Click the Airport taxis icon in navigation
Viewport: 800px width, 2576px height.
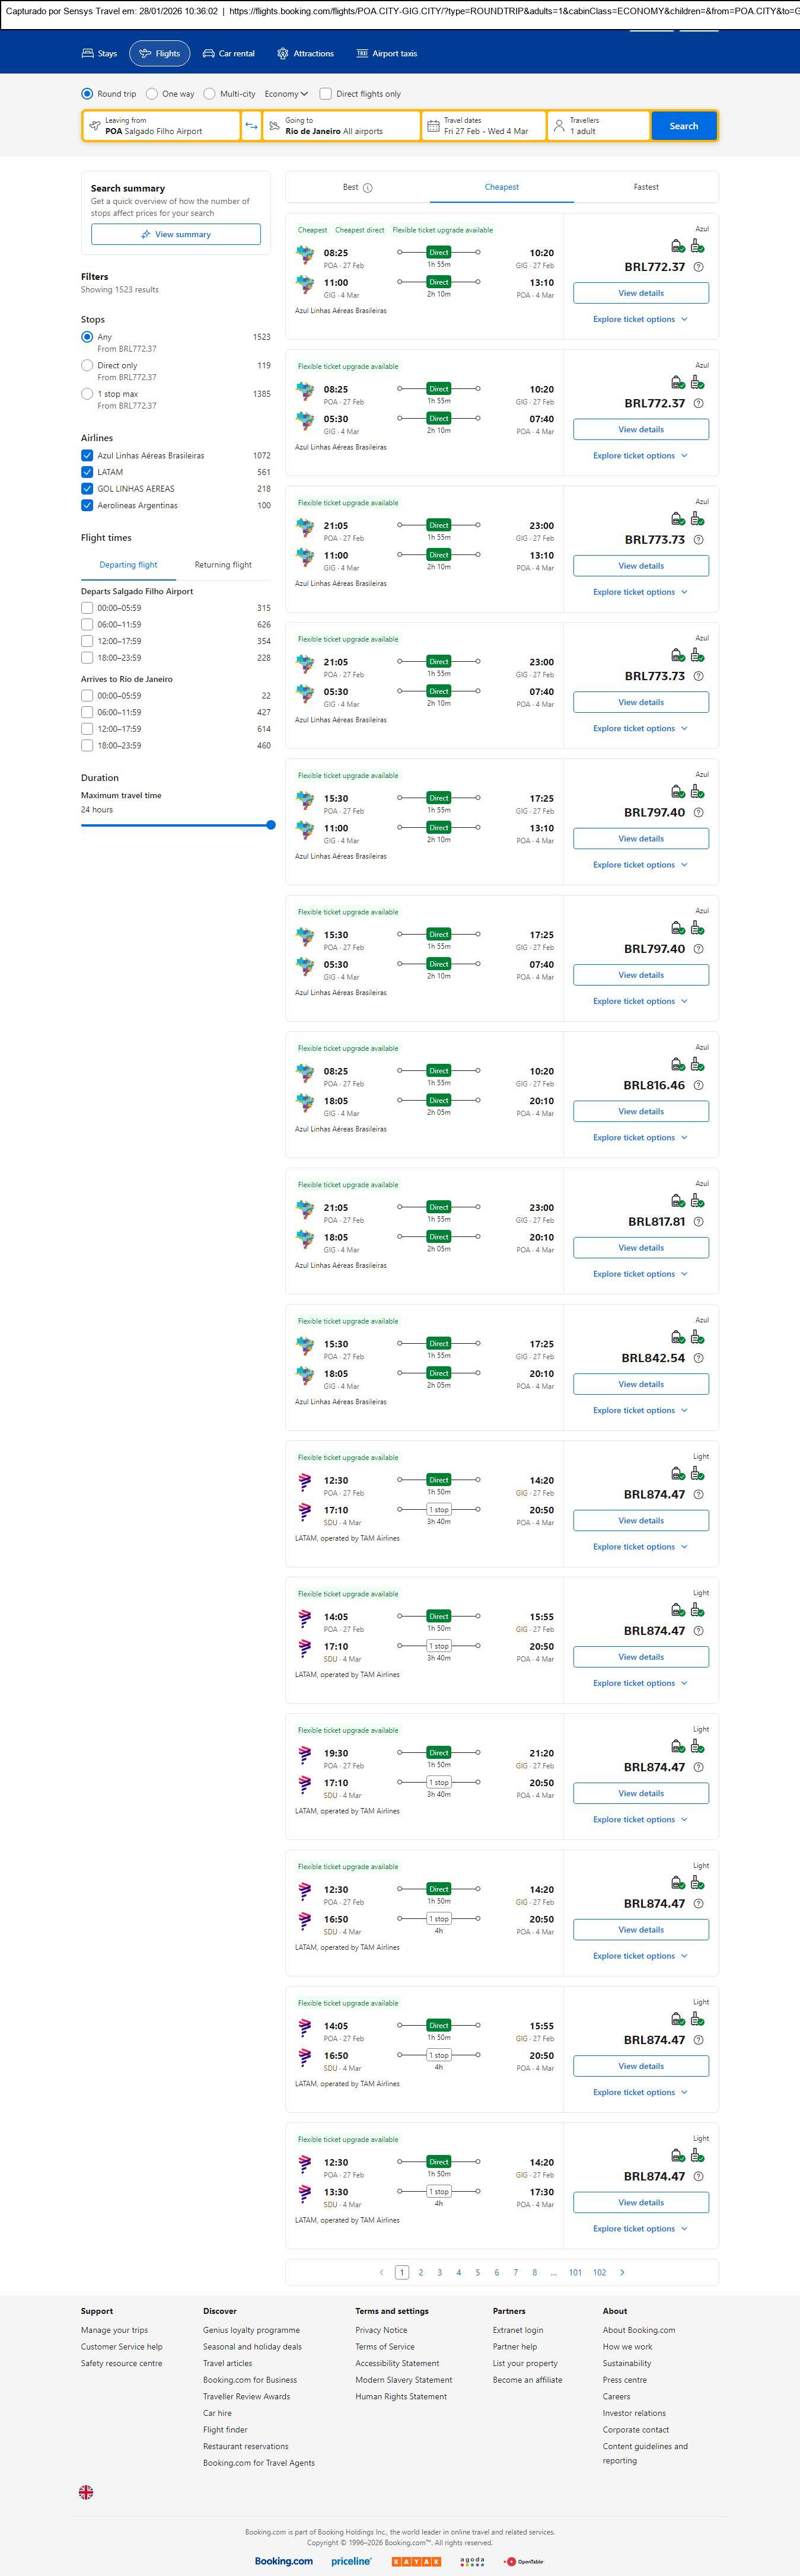(x=362, y=54)
